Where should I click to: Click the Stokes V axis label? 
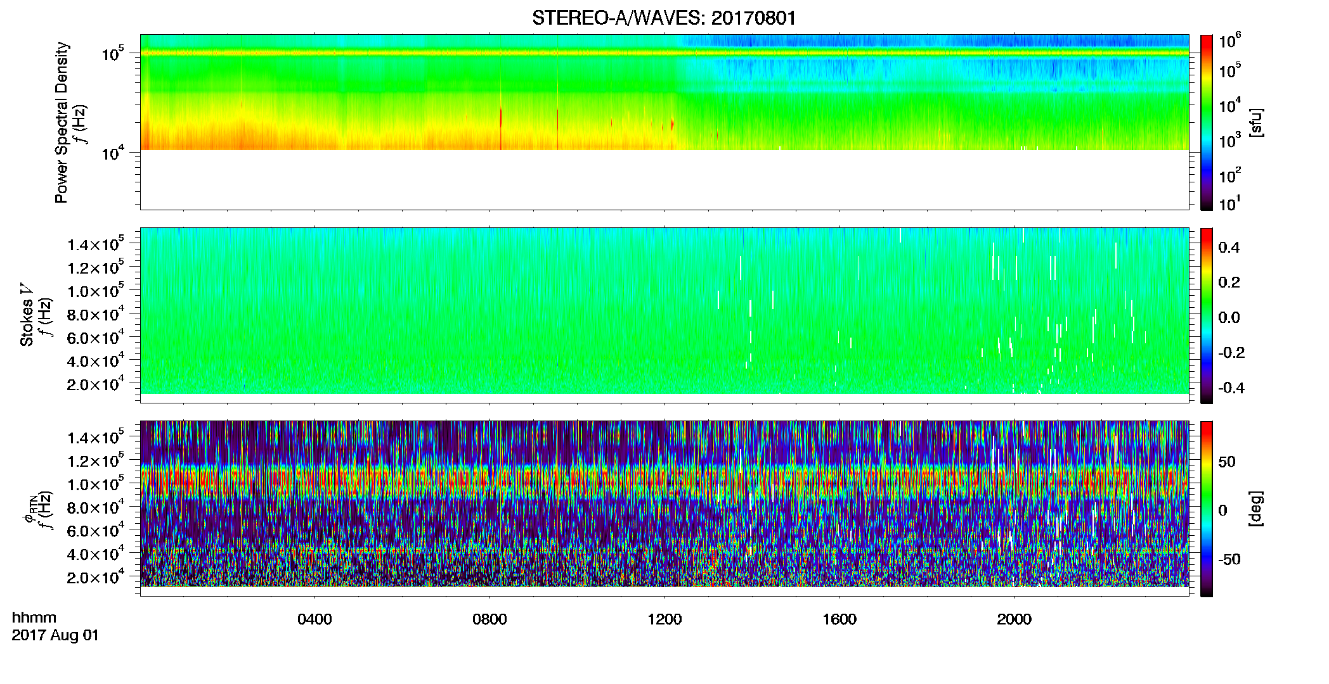(x=27, y=315)
